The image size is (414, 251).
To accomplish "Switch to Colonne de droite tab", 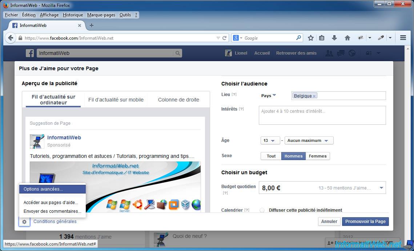I will [x=178, y=100].
